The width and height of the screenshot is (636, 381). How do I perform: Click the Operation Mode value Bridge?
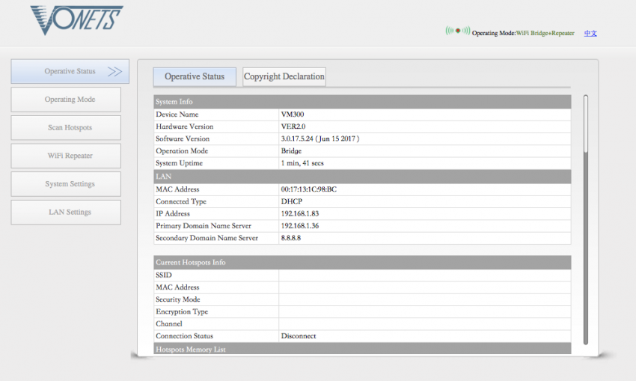tap(291, 151)
